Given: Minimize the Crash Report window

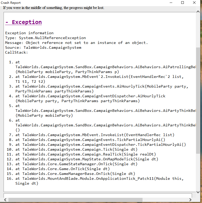Looking at the screenshot, I should point(171,3).
